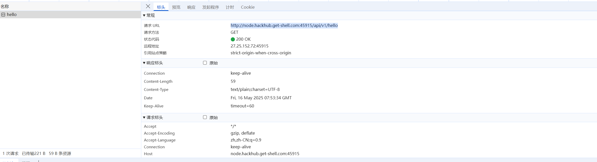Click the hello request file icon
Viewport: 597px width, 162px height.
pos(3,15)
